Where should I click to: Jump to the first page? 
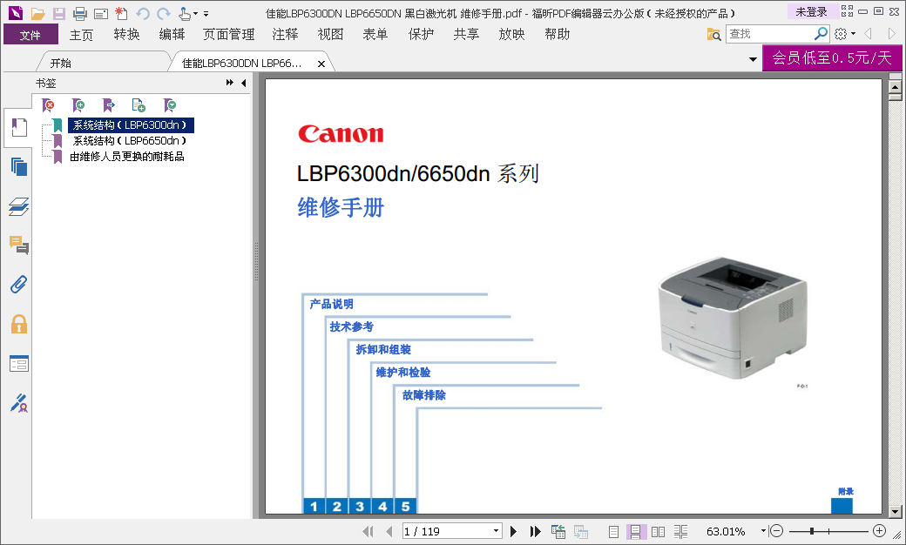coord(368,531)
